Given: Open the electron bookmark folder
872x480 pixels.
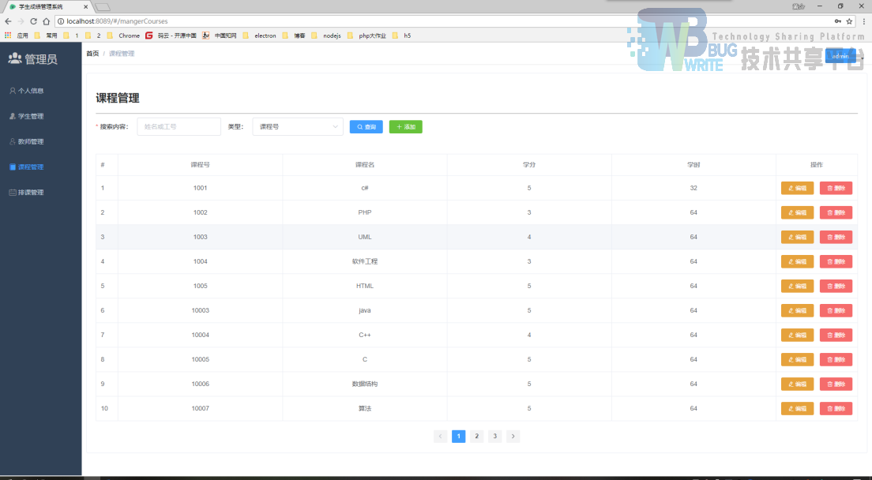Looking at the screenshot, I should (x=260, y=35).
